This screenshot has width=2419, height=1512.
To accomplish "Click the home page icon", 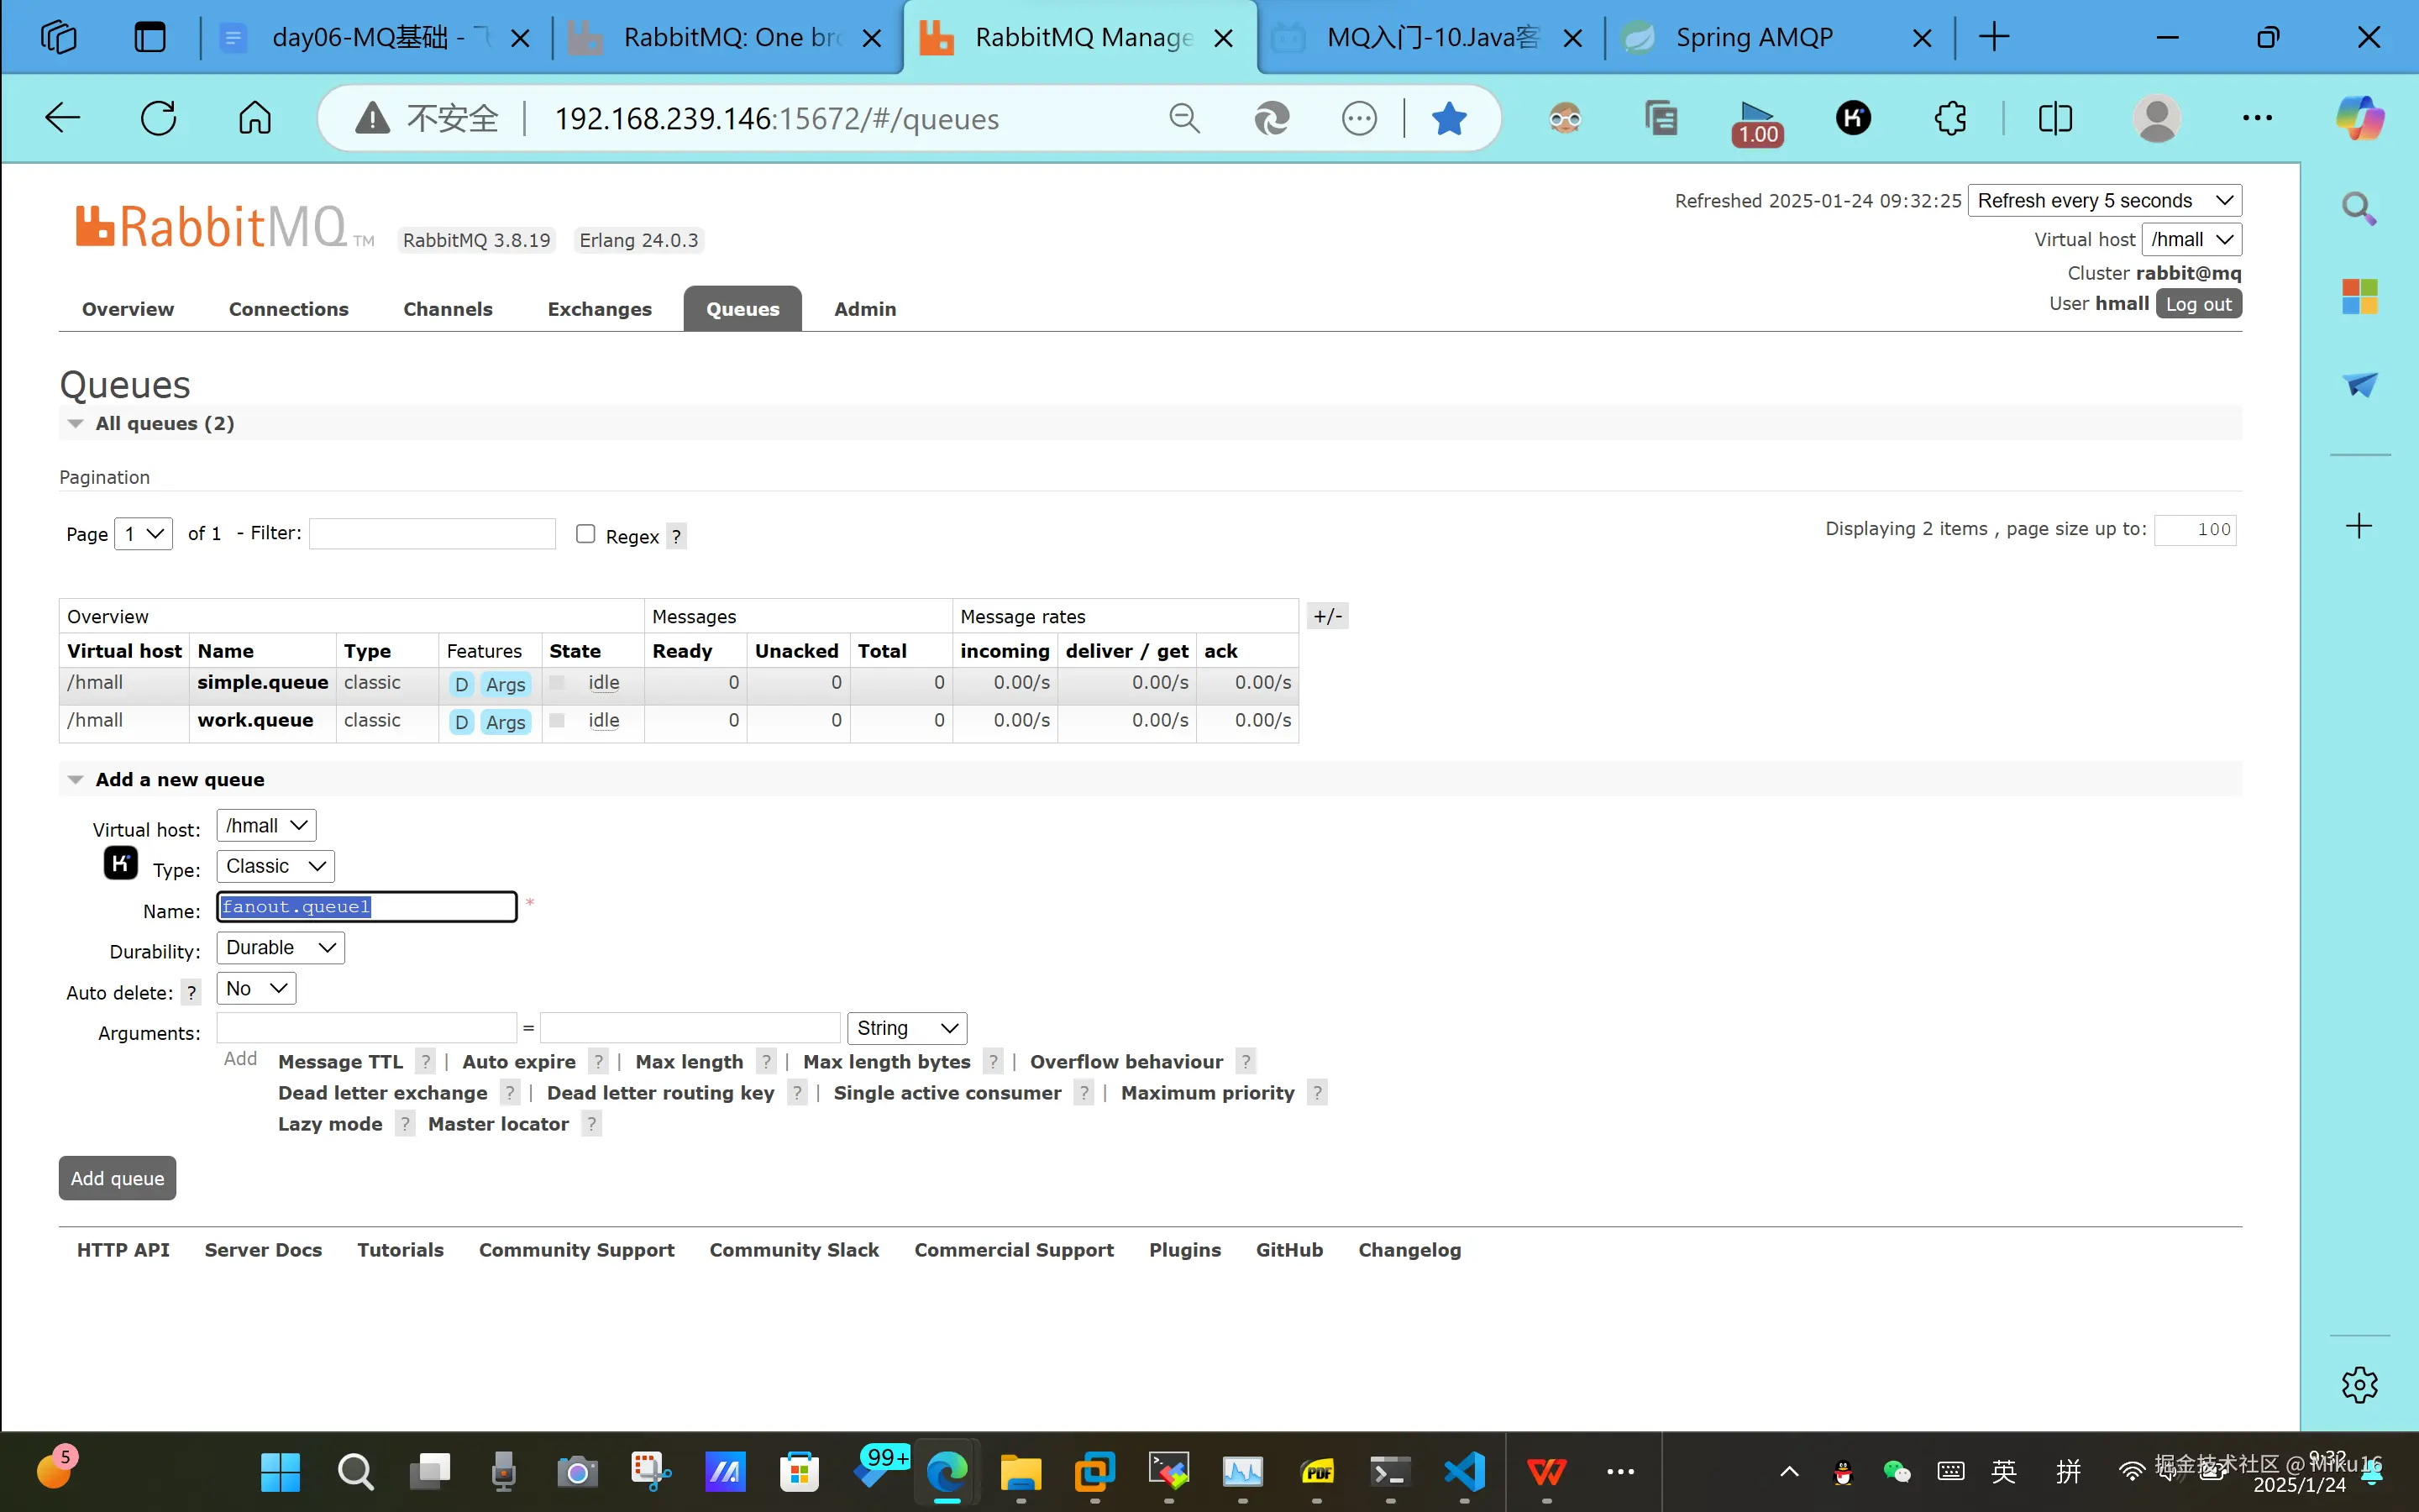I will click(x=254, y=118).
